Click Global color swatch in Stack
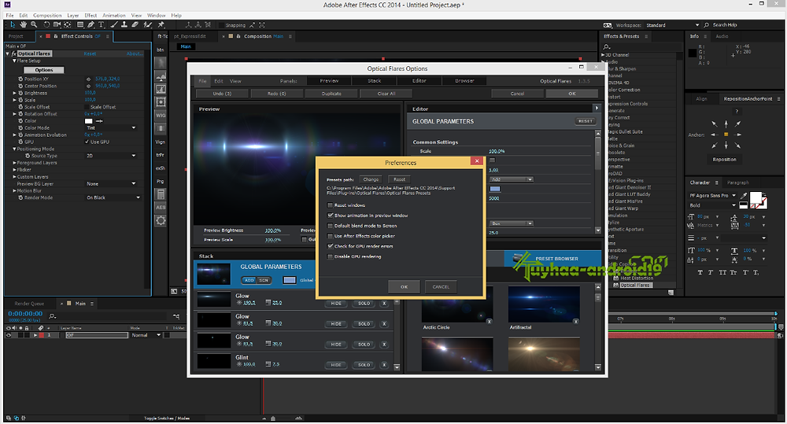 coord(290,280)
